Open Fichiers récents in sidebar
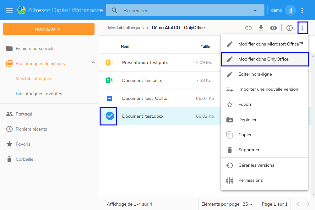Screen dimensions: 315x210 click(31, 129)
